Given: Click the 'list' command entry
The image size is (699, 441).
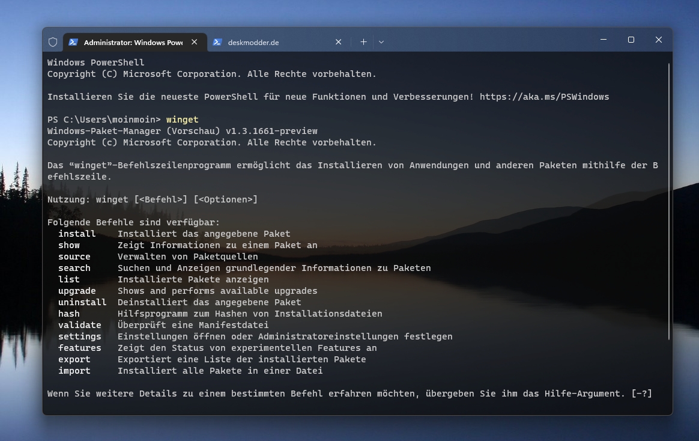Looking at the screenshot, I should click(68, 279).
